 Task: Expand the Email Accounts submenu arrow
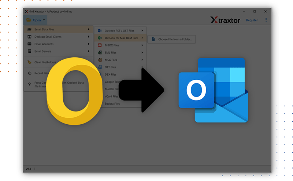89,44
